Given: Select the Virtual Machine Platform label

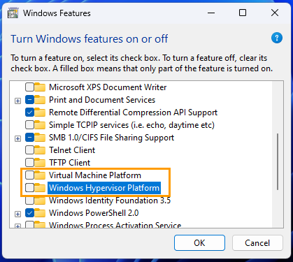Looking at the screenshot, I should 95,175.
